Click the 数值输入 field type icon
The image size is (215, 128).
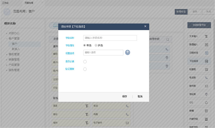[206, 44]
